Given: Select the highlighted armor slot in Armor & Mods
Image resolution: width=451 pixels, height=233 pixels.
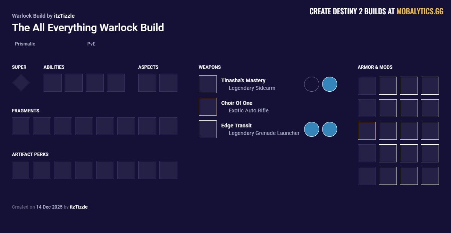Looking at the screenshot, I should click(x=366, y=131).
